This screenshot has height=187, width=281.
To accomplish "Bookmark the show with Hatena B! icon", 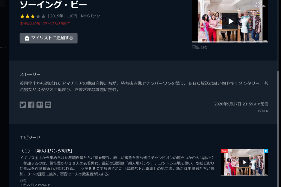I will tap(40, 105).
